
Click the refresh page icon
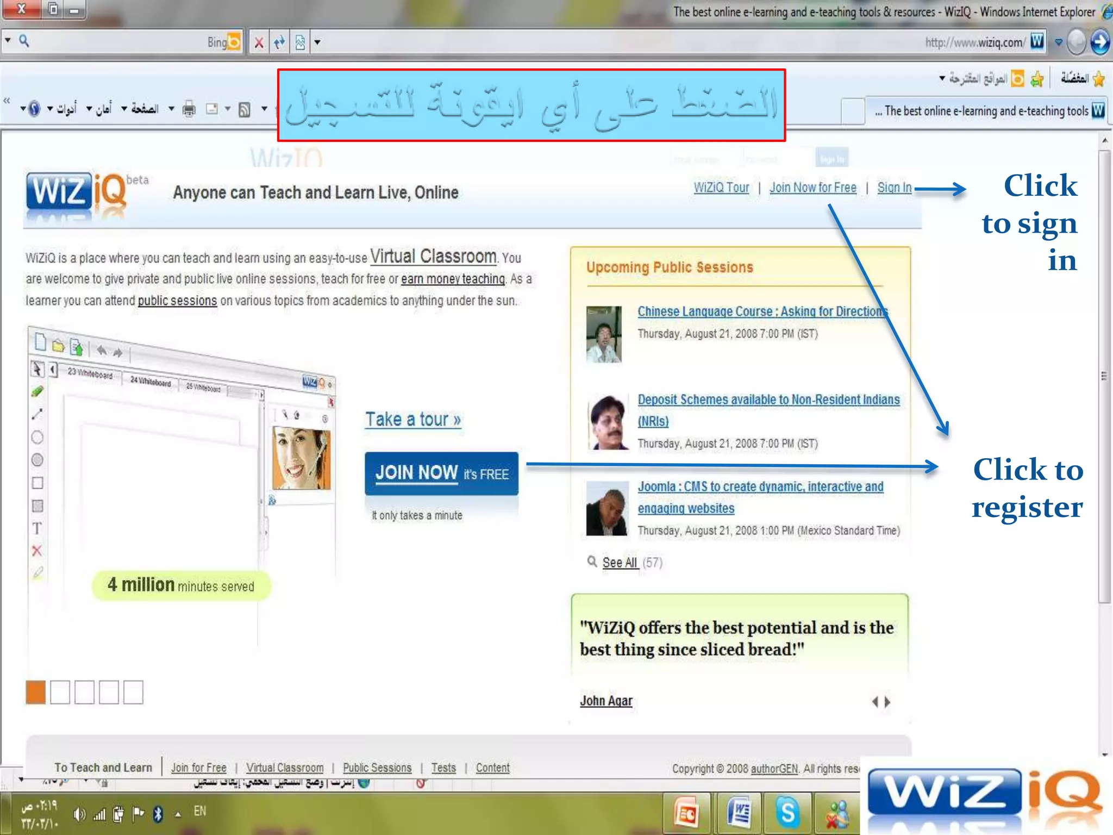pyautogui.click(x=279, y=42)
